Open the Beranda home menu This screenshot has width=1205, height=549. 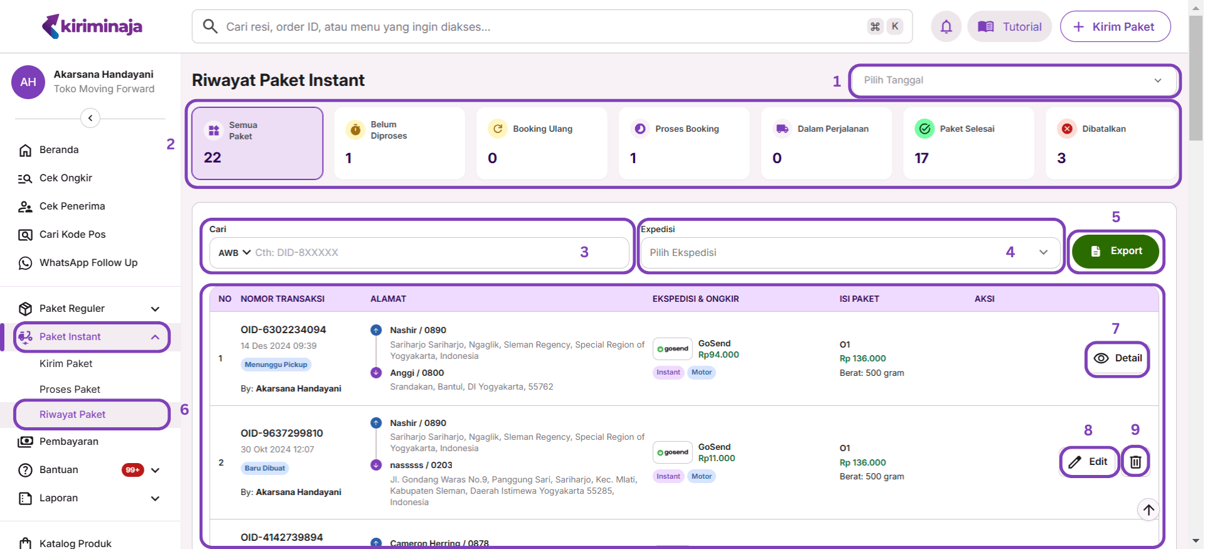tap(58, 150)
